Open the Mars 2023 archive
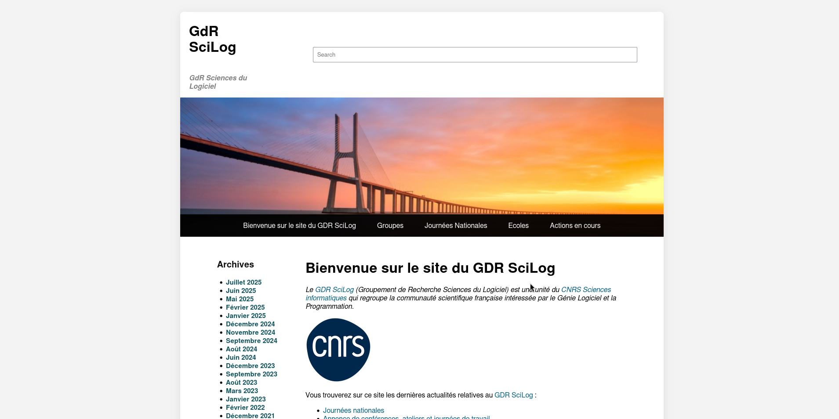 [x=242, y=391]
